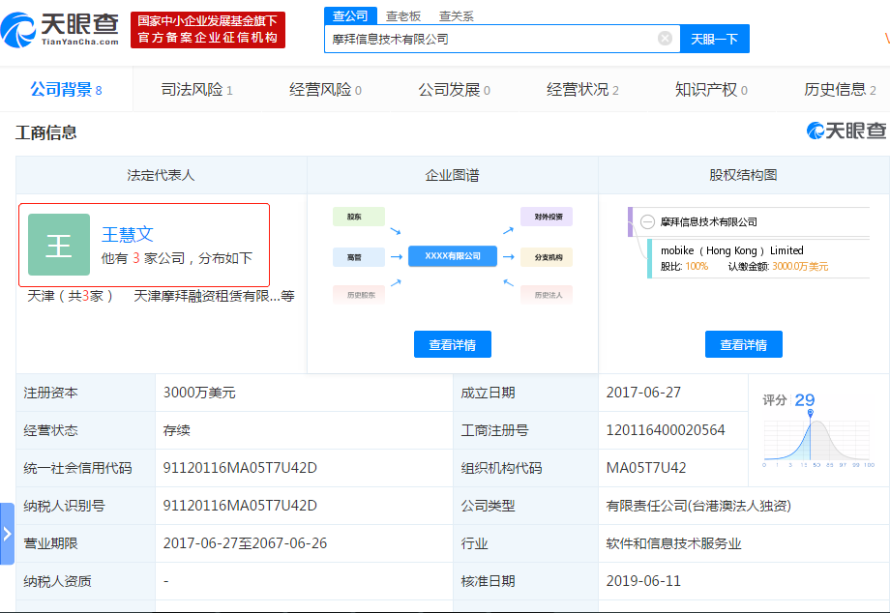Open legal representative 王慧文 link
The height and width of the screenshot is (613, 890).
pyautogui.click(x=128, y=234)
